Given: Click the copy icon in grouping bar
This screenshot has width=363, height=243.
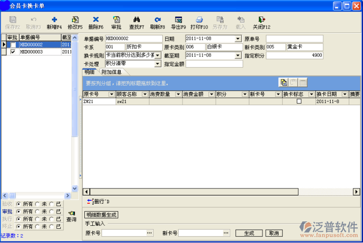Looking at the screenshot, I should point(284,82).
